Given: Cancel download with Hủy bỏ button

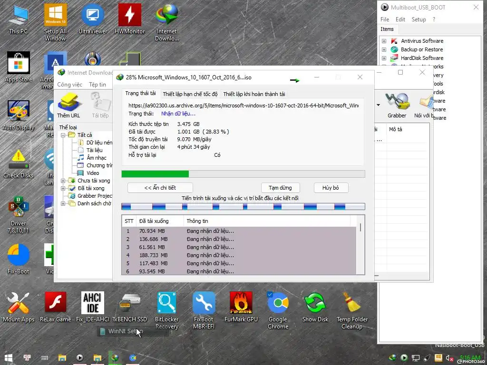Looking at the screenshot, I should pos(331,188).
